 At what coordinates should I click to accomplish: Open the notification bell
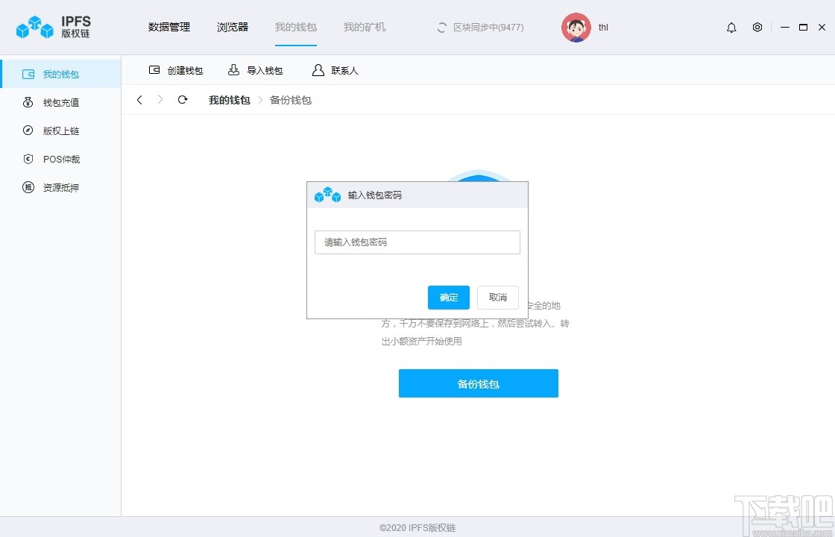click(731, 27)
